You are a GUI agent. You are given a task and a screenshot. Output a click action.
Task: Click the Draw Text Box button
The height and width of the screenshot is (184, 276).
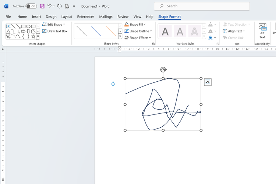click(x=55, y=31)
